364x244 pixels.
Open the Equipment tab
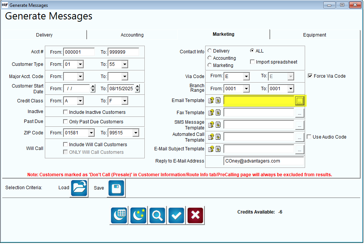click(x=315, y=35)
